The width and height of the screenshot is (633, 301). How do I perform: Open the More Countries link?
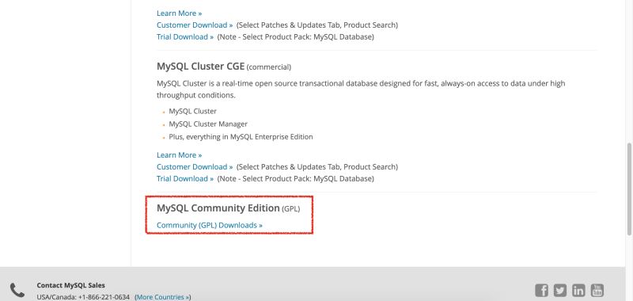[x=163, y=297]
